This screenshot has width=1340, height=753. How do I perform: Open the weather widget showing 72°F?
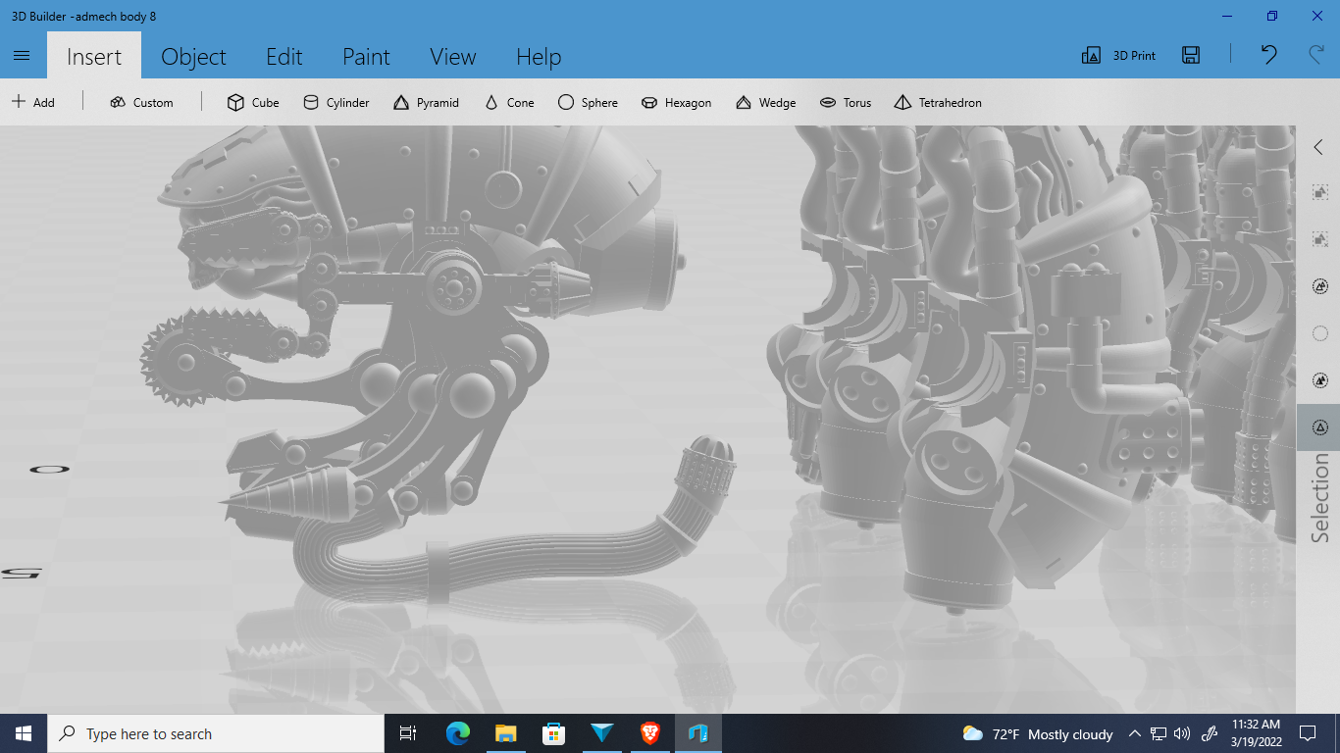point(1037,733)
